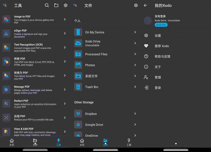211x152 pixels.
Task: Open Dropbox chevron arrow
Action: [x=135, y=114]
